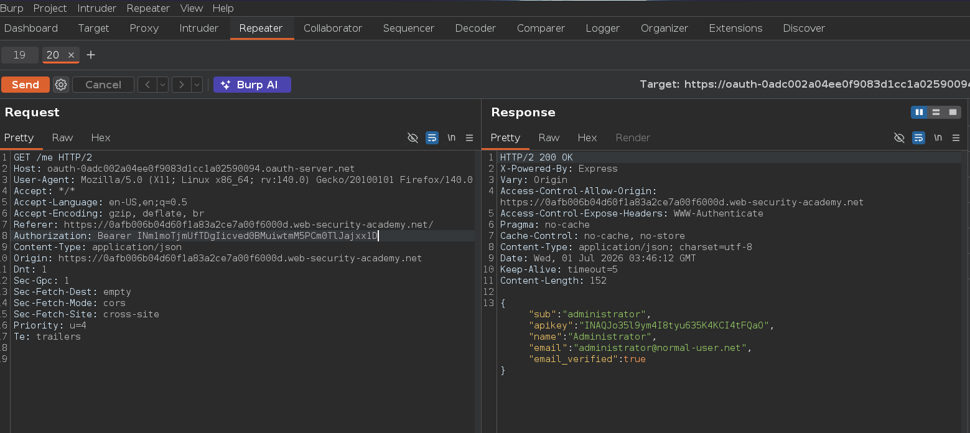The image size is (970, 433).
Task: Click the HTTP/2 200 OK status line
Action: 536,157
